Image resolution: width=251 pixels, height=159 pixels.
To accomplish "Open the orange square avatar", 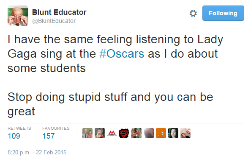I will (161, 133).
